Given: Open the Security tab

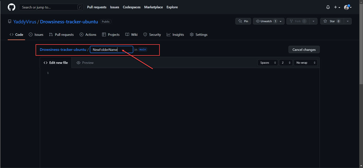Looking at the screenshot, I should click(152, 34).
